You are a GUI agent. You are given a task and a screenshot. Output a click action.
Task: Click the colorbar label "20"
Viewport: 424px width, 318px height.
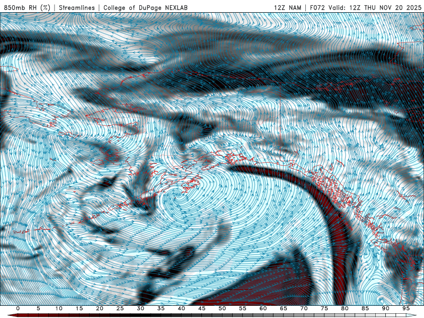(100, 308)
